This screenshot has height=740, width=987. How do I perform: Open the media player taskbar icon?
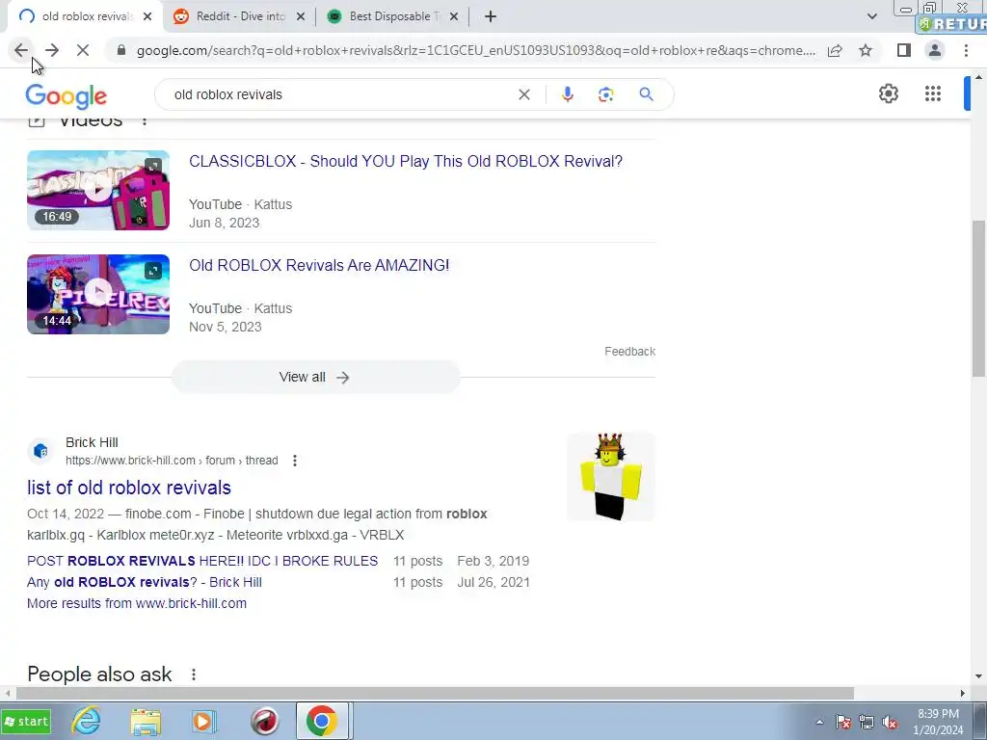[x=203, y=721]
